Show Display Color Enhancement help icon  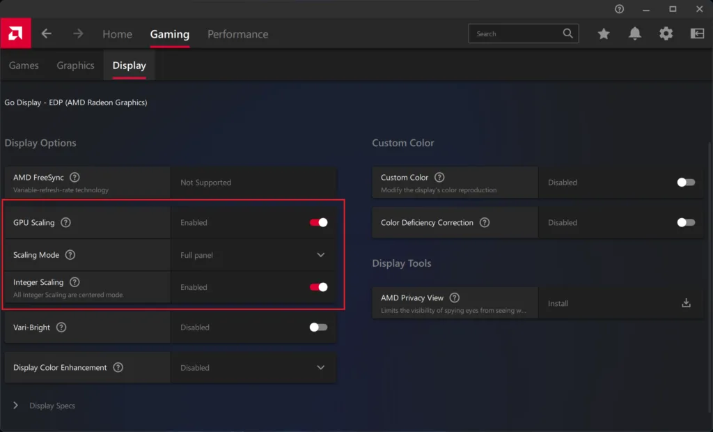click(118, 367)
